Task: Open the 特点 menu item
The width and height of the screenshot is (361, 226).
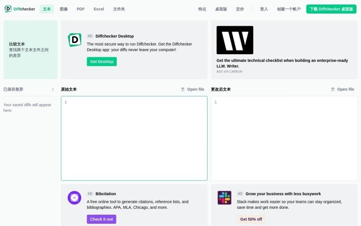Action: click(x=202, y=9)
